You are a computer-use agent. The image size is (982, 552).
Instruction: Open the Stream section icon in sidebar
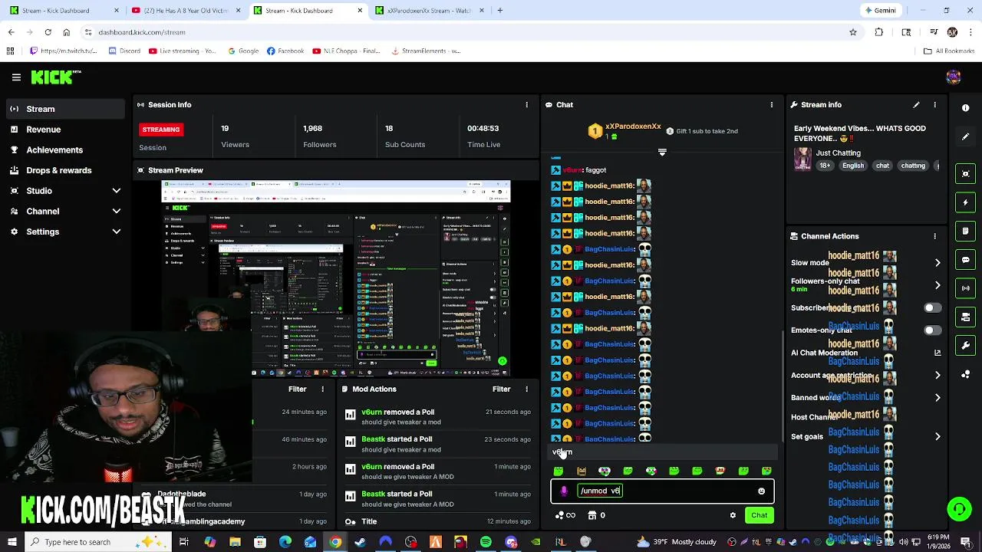[14, 109]
